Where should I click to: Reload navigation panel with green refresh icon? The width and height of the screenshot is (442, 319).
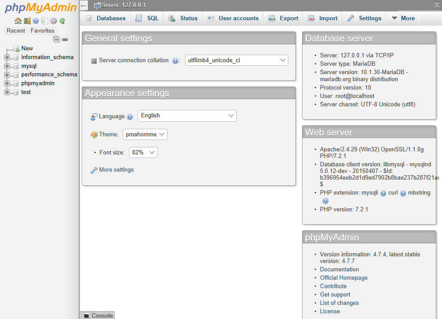pyautogui.click(x=62, y=21)
